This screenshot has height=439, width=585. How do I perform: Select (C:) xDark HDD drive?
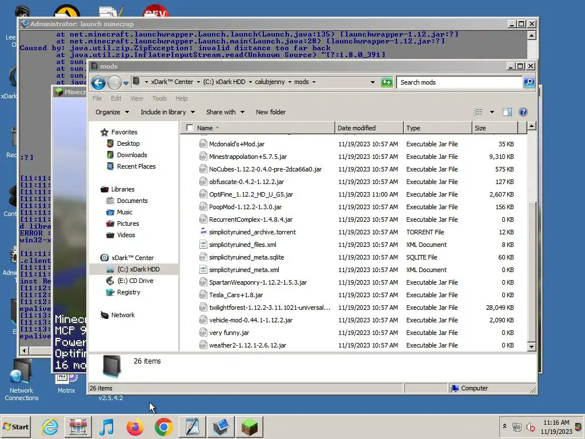click(x=138, y=269)
